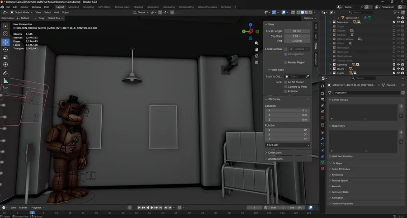Click the Options button in viewport header
Viewport: 407px width, 218px height.
pyautogui.click(x=310, y=18)
